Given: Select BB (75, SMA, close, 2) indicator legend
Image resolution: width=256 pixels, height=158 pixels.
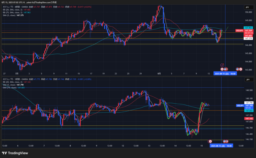Looking at the screenshot, I should click(x=12, y=12).
